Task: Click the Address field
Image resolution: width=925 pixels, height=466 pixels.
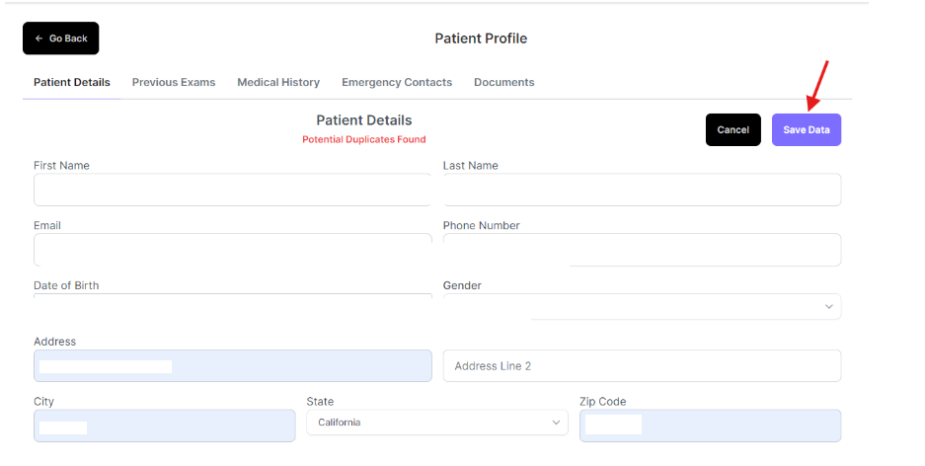Action: click(232, 366)
